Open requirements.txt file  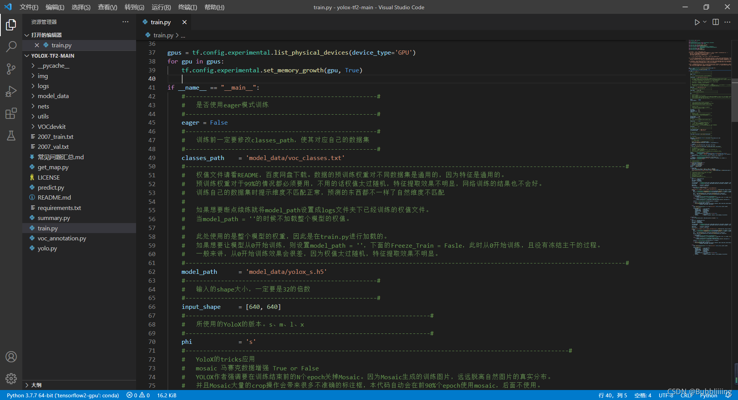pyautogui.click(x=79, y=208)
